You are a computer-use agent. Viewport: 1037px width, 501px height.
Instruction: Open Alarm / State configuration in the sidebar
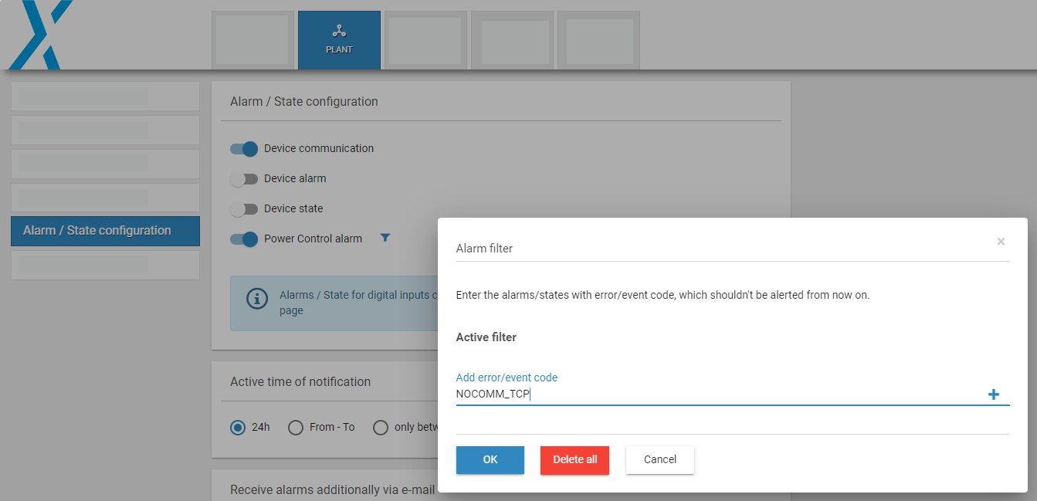(x=105, y=230)
